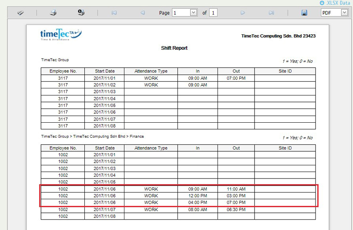353x230 pixels.
Task: Click Attendance Type header in first table
Action: coord(151,71)
